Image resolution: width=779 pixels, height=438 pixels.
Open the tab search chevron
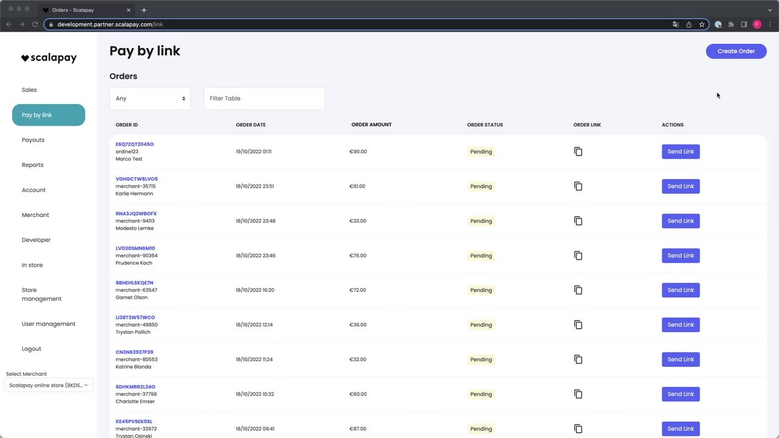click(770, 10)
